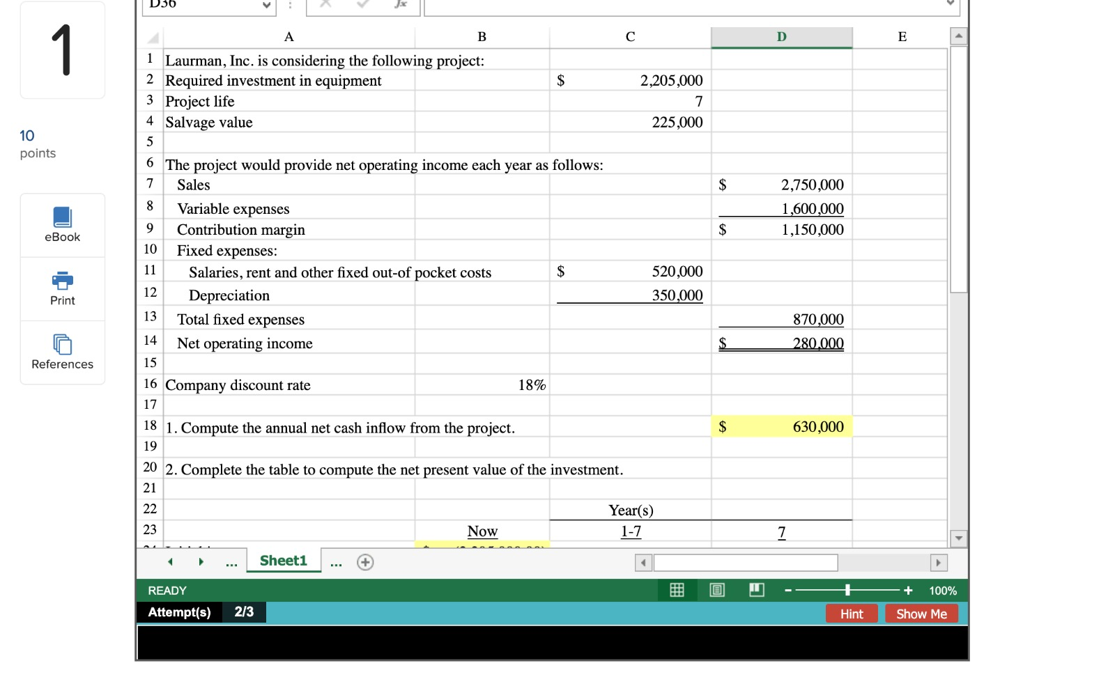Select column B header
The height and width of the screenshot is (677, 1115).
(482, 38)
